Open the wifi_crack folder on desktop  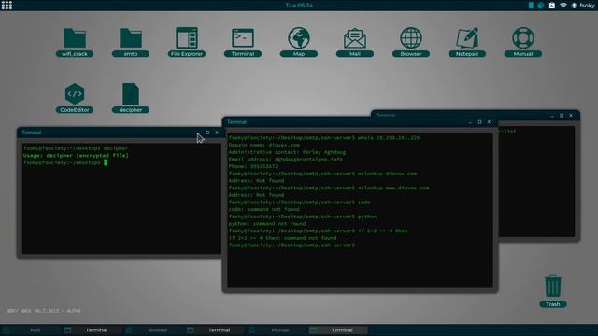click(x=75, y=42)
